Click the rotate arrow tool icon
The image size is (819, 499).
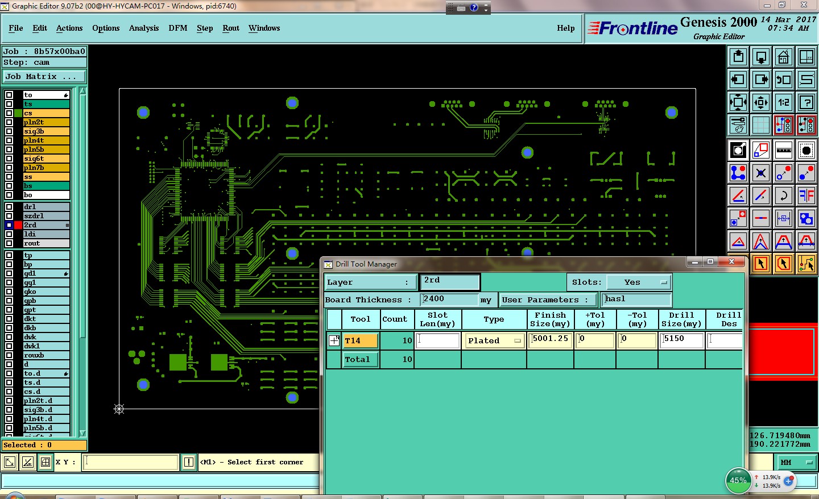784,196
